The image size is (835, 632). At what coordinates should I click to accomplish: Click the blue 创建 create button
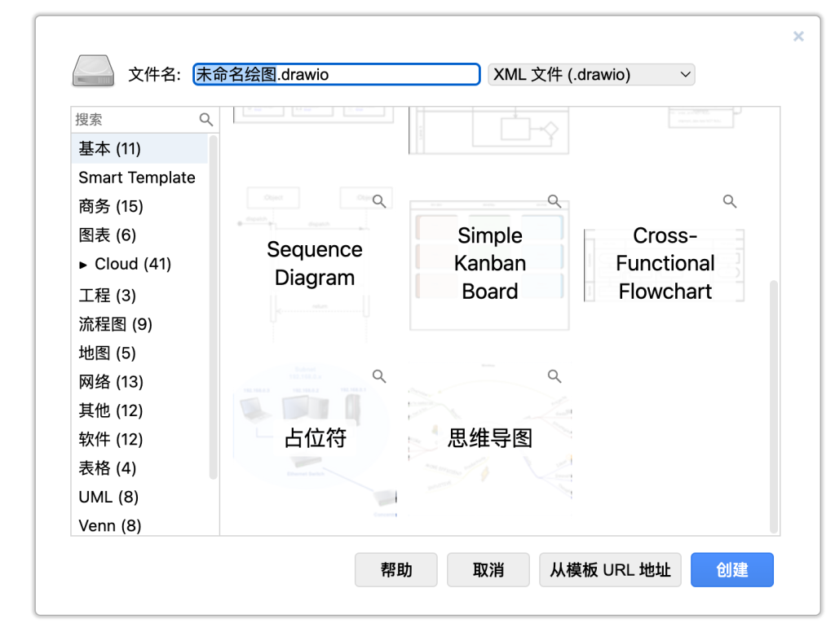coord(732,570)
